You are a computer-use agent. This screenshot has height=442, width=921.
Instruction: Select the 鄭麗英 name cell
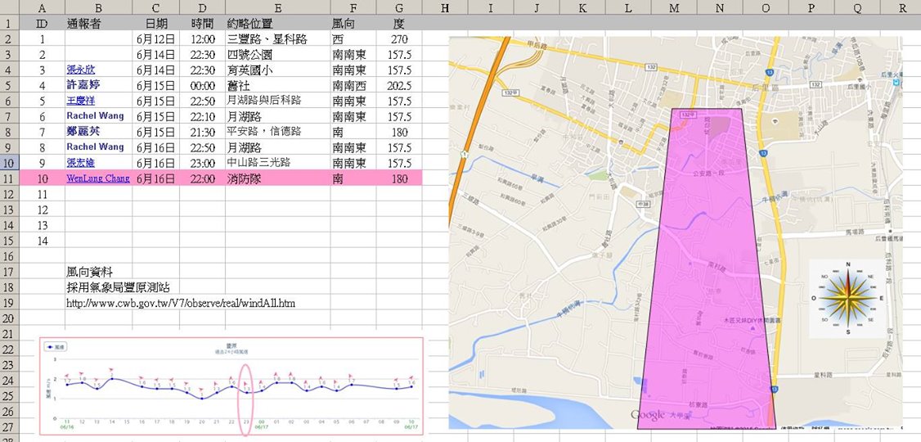(99, 133)
